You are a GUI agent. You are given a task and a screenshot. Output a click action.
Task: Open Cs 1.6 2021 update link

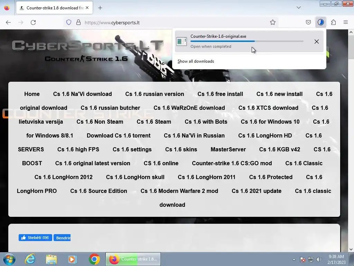(257, 191)
